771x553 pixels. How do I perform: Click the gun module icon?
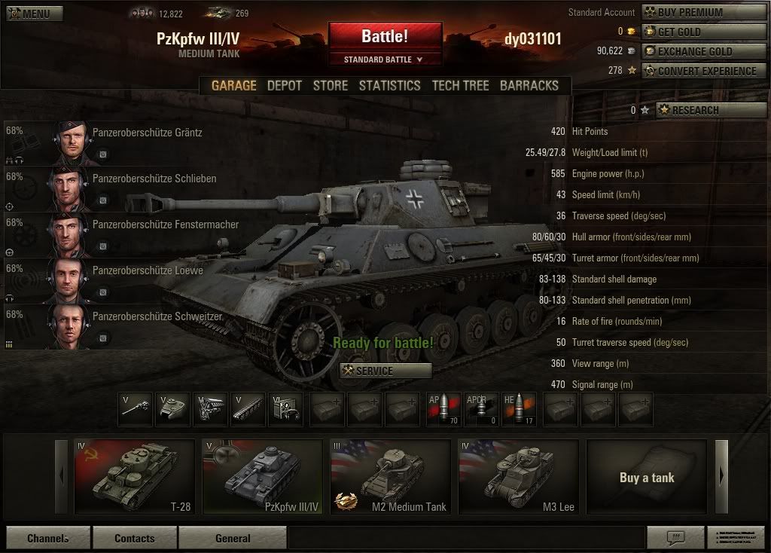pyautogui.click(x=136, y=408)
